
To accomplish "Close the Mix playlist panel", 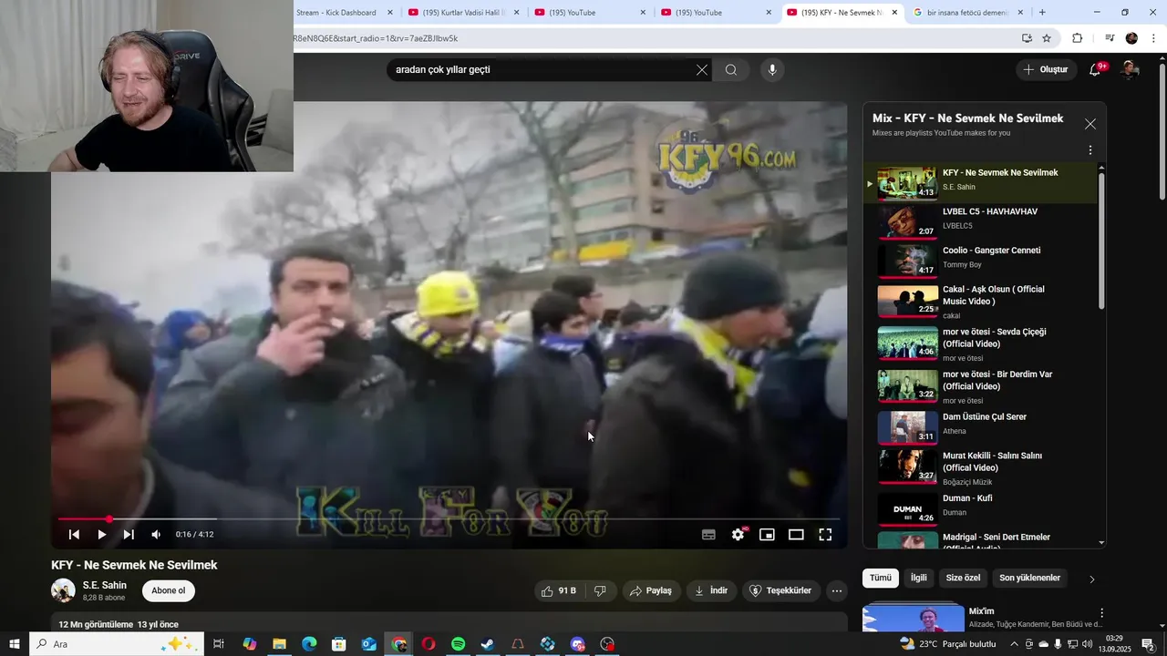I will pyautogui.click(x=1090, y=124).
